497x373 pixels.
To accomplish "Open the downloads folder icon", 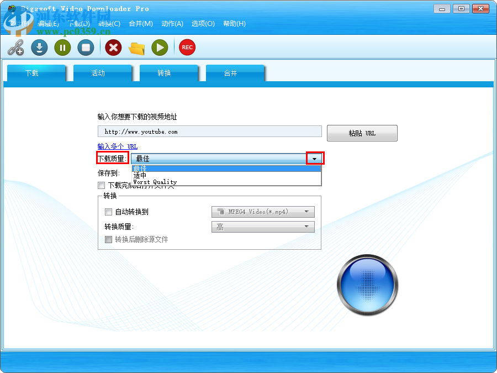I will (x=136, y=48).
